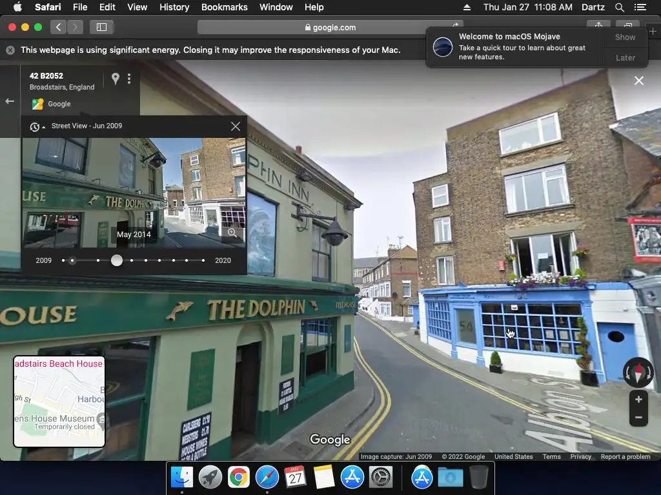This screenshot has width=661, height=495.
Task: Dismiss the significant energy warning banner
Action: click(x=10, y=50)
